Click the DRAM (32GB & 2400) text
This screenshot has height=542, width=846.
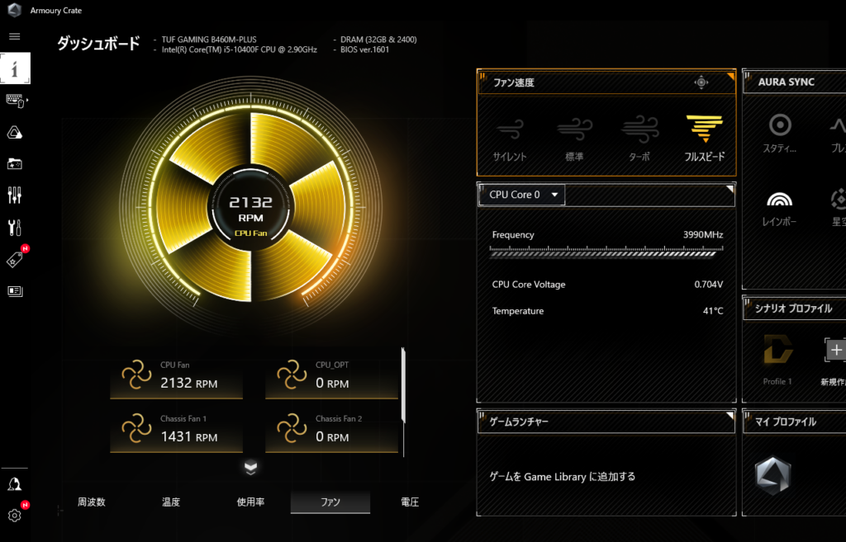378,40
